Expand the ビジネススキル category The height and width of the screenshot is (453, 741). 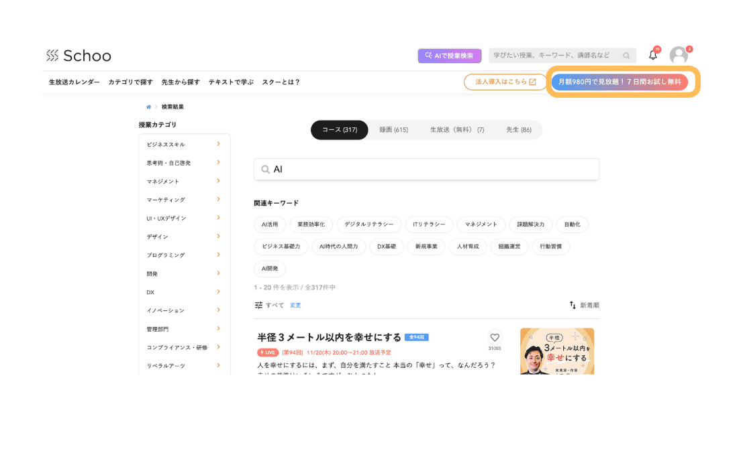(218, 144)
